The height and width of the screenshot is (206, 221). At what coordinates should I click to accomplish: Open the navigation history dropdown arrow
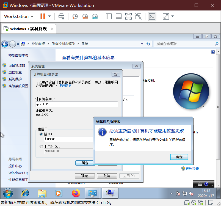coord(18,44)
